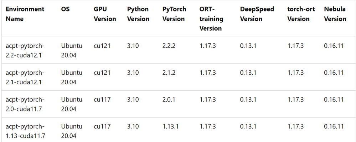
Task: Click the Python Version column header
Action: [x=138, y=14]
